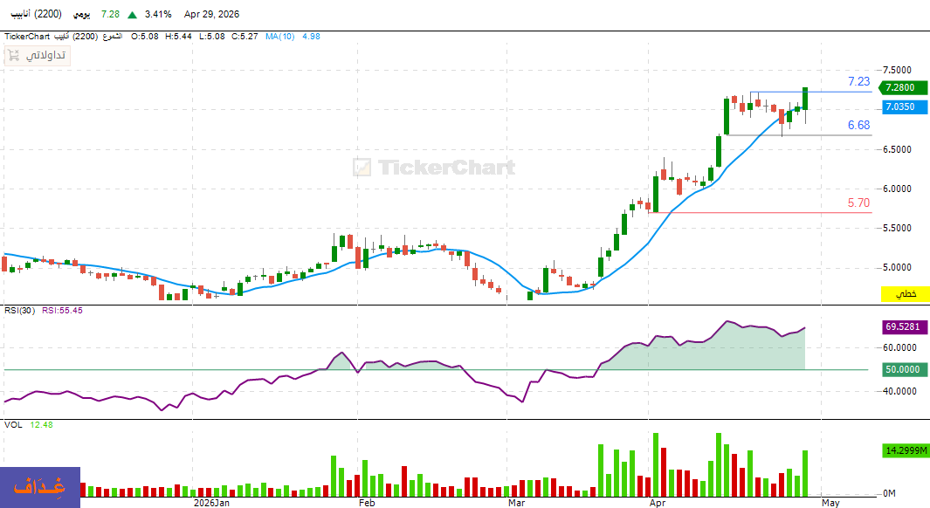The image size is (930, 508).
Task: Click the VOL indicator panel label
Action: pyautogui.click(x=13, y=424)
